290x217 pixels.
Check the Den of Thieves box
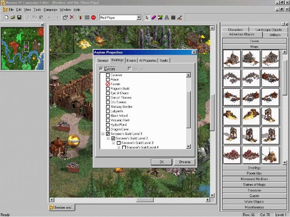click(108, 98)
